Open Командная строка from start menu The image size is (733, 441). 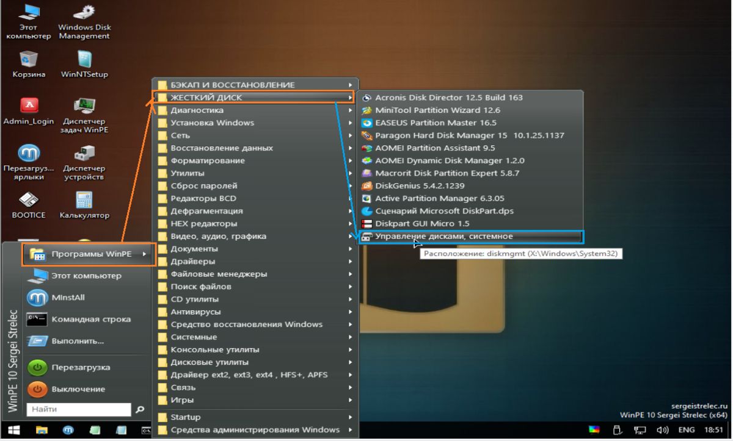87,319
